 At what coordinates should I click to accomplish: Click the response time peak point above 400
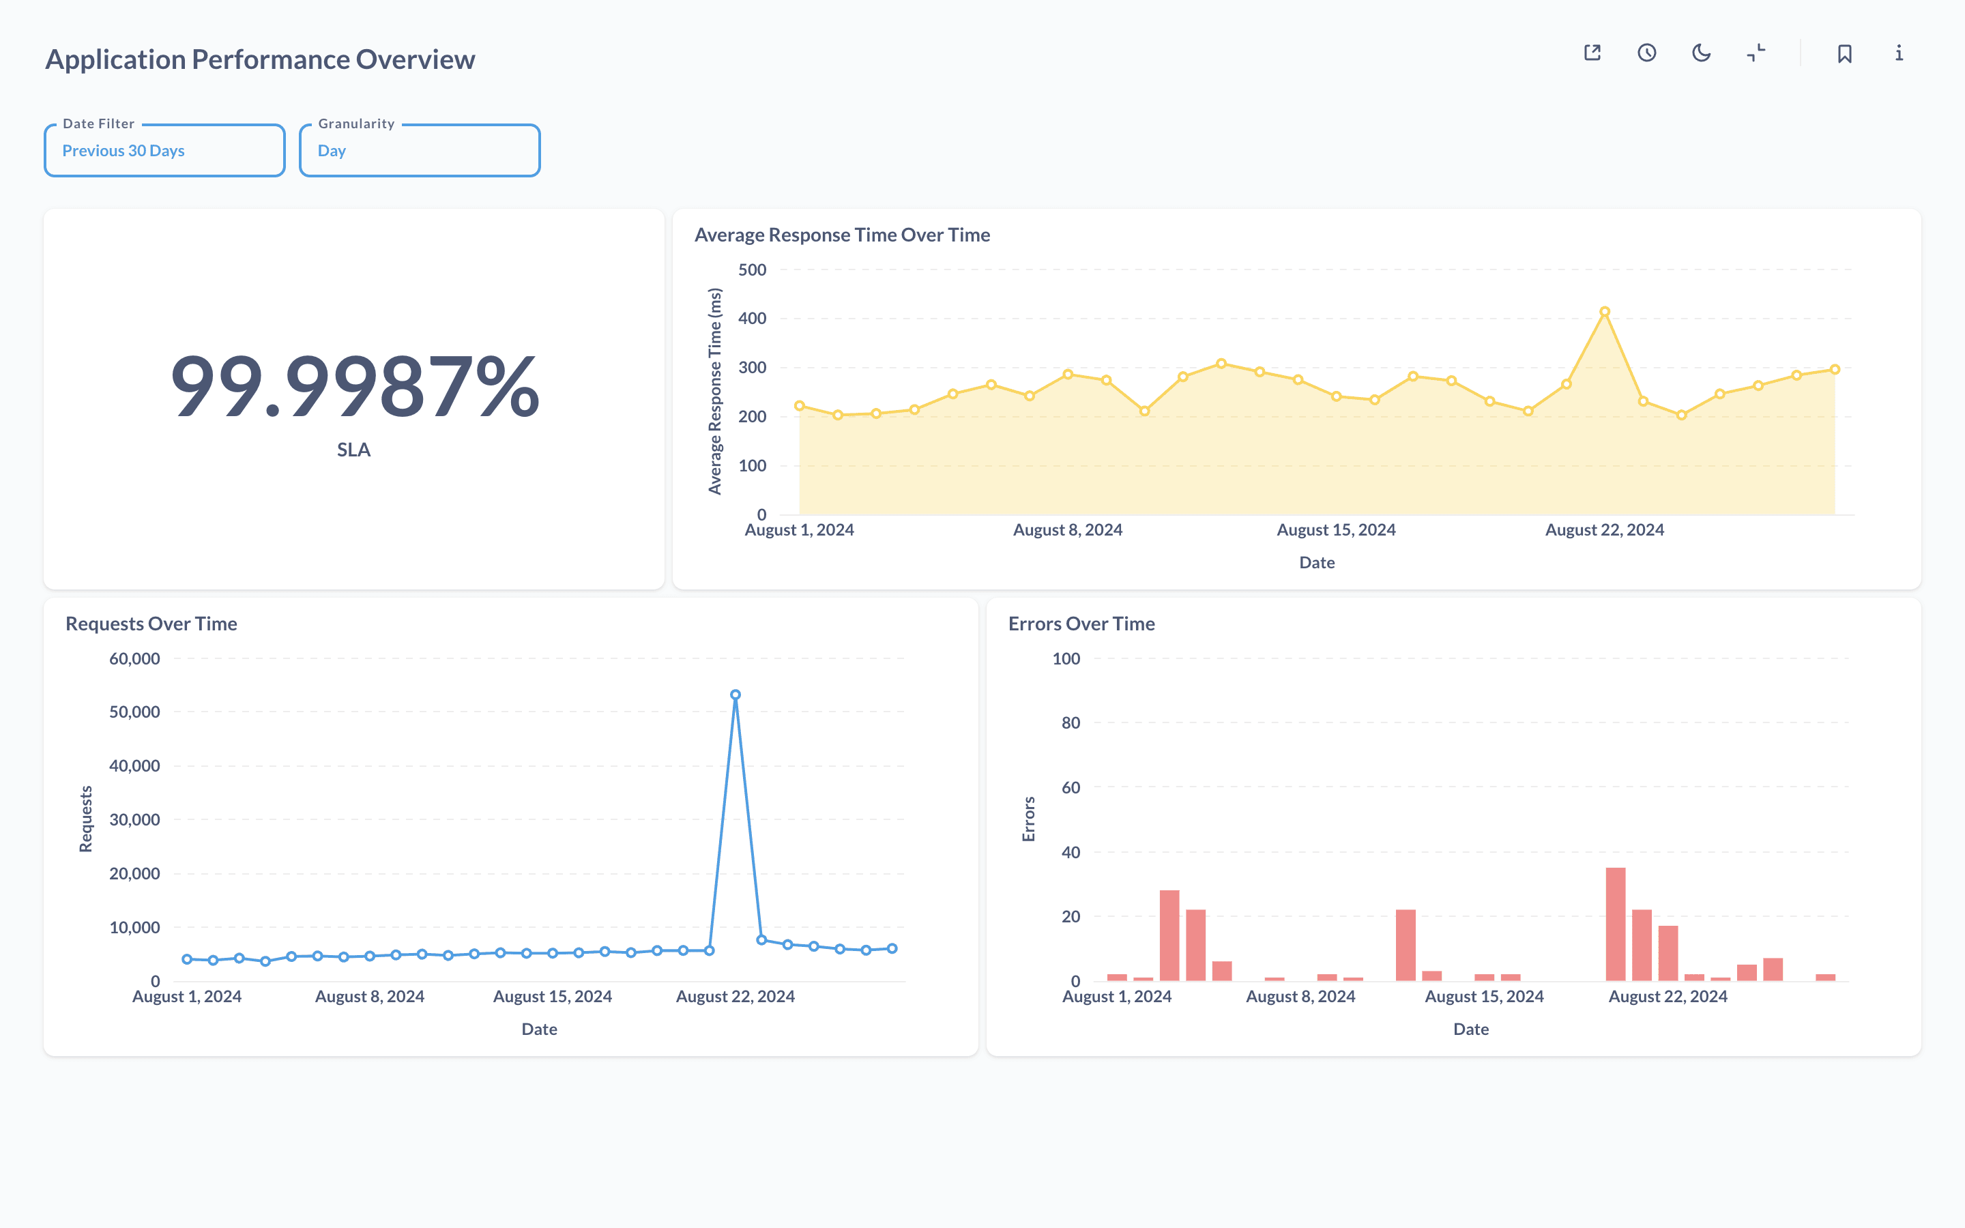1605,312
